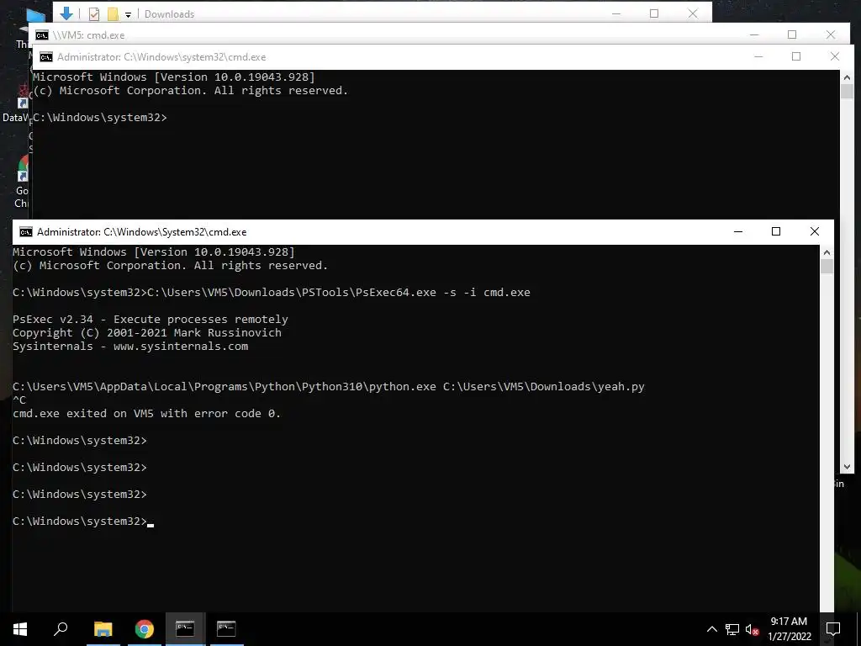
Task: Click Downloads window properties checkmark icon
Action: tap(94, 13)
